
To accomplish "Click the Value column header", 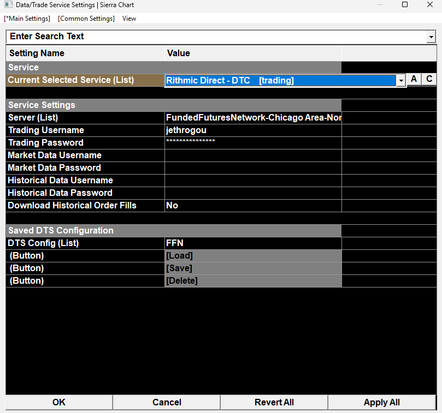I will (x=253, y=53).
